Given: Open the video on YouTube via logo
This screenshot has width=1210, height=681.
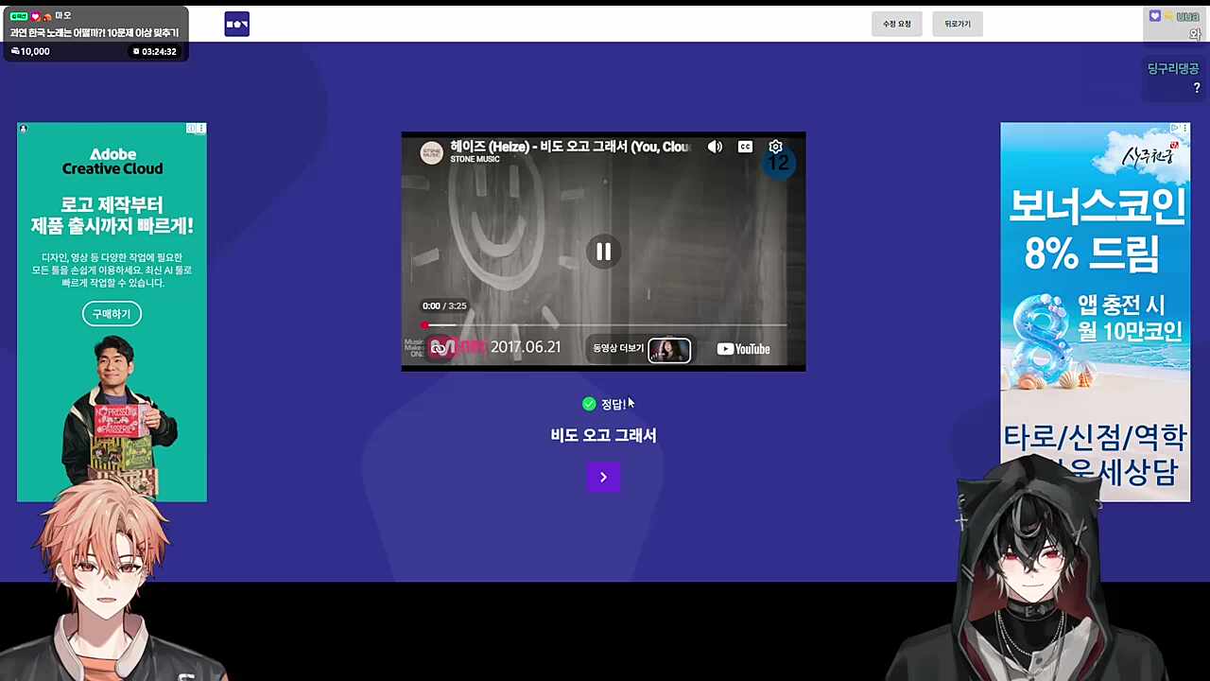Looking at the screenshot, I should [x=743, y=349].
